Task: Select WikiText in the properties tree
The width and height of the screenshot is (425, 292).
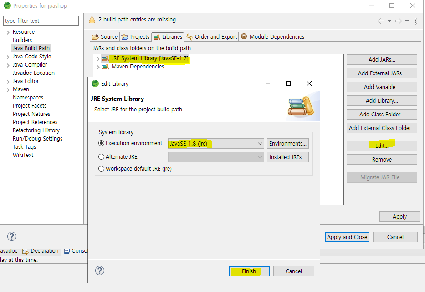Action: point(23,155)
